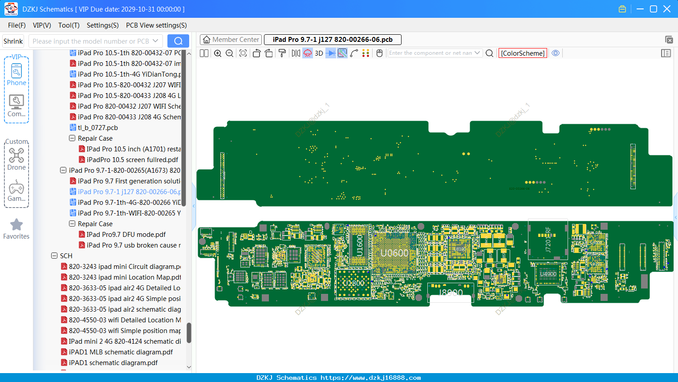Open IPad Pro9.7 DFU mode.pdf
The width and height of the screenshot is (678, 382).
(122, 235)
